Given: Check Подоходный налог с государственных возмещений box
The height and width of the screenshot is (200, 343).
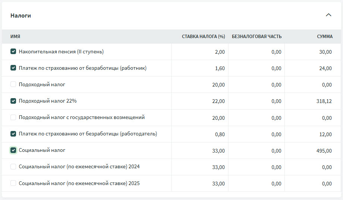Looking at the screenshot, I should 13,117.
